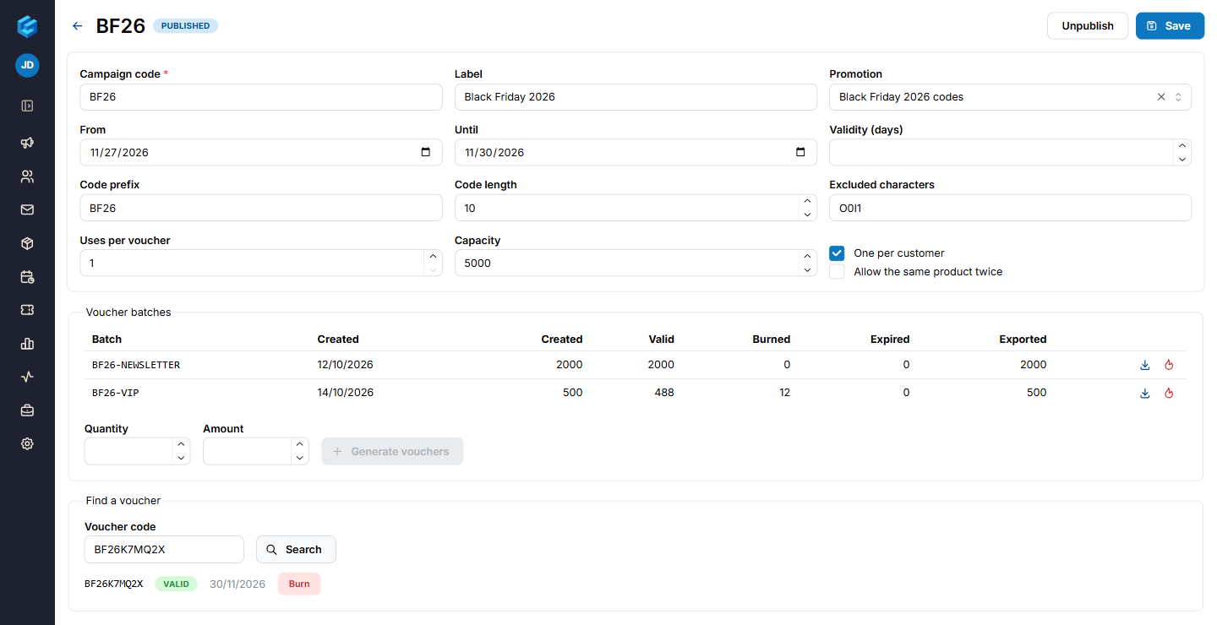Open the megaphone campaigns section

(27, 143)
